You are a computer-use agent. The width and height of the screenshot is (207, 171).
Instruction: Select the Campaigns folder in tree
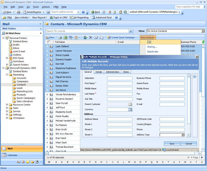[22, 81]
